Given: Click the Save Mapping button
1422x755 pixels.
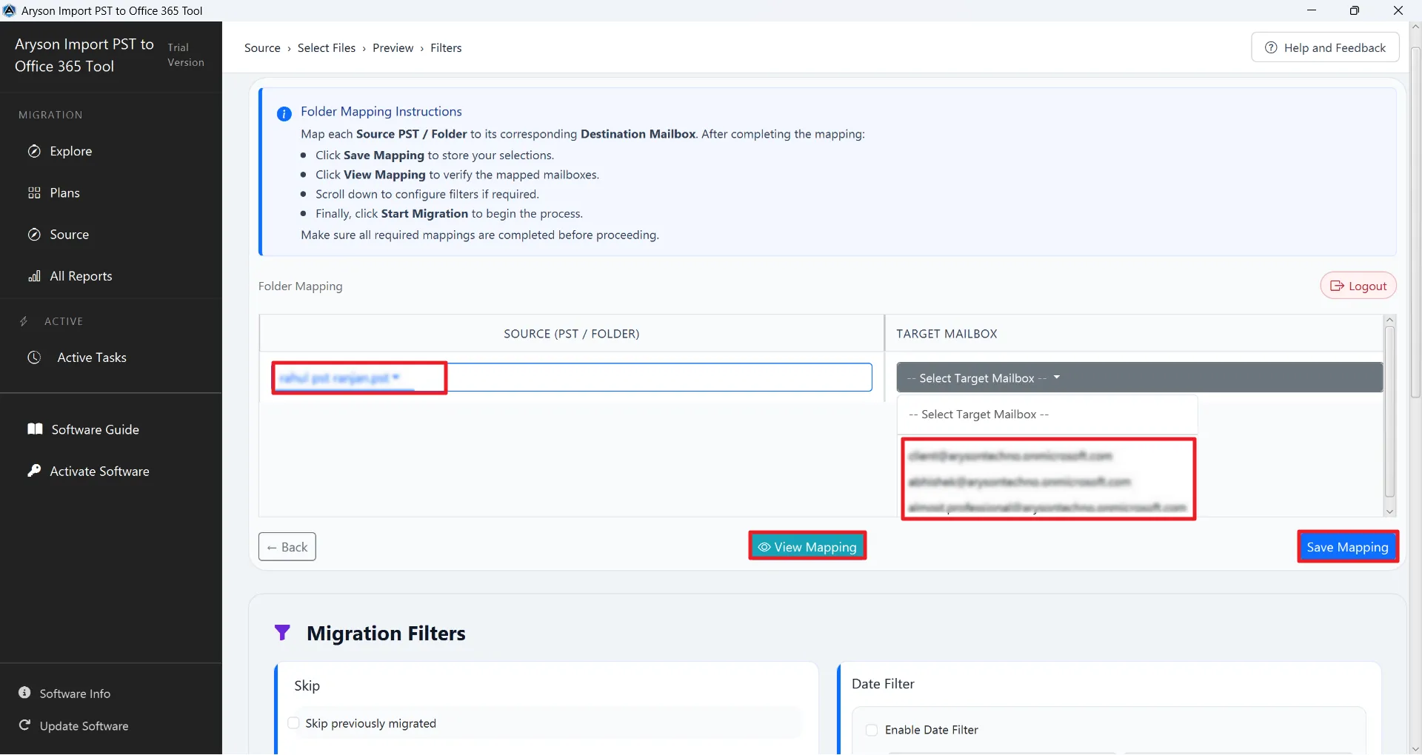Looking at the screenshot, I should 1347,547.
